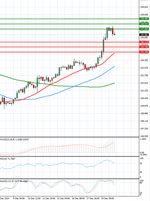Click the current price label 156.983
The width and height of the screenshot is (150, 201).
(144, 35)
